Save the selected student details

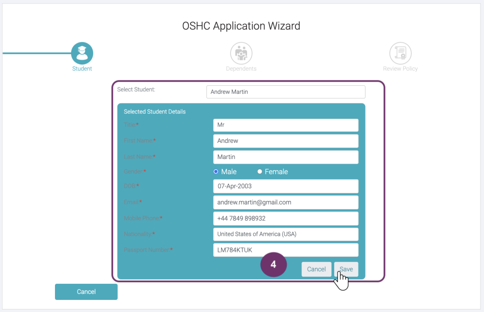coord(346,269)
